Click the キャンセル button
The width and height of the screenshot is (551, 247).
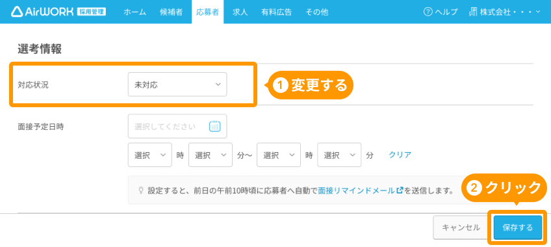(x=461, y=227)
